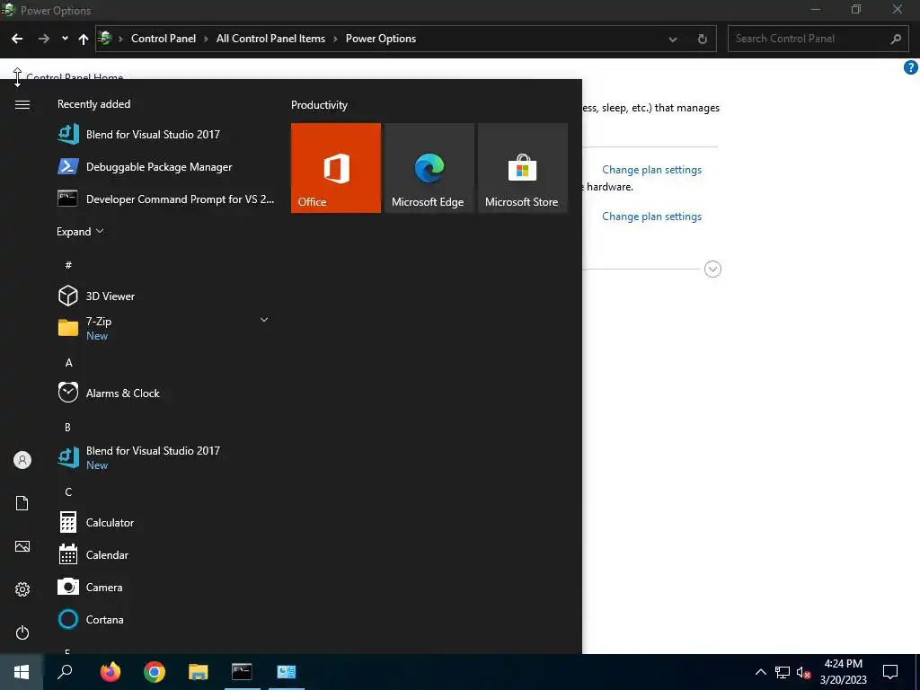
Task: Show hidden system tray icons
Action: 760,672
